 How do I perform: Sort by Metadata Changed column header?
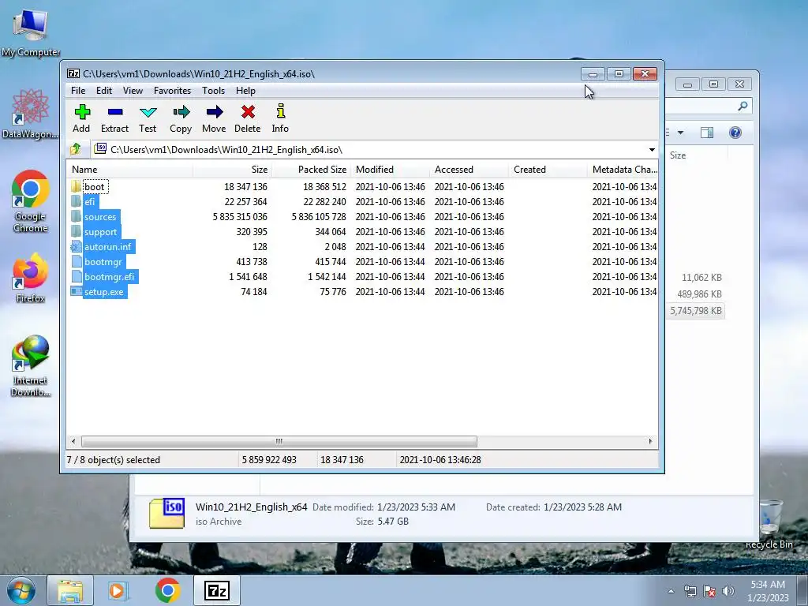point(623,170)
